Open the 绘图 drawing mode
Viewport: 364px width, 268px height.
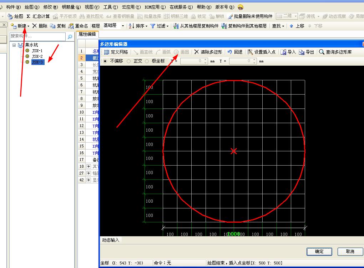pos(15,16)
